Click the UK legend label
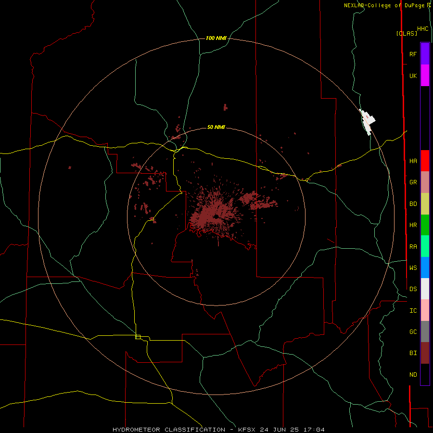 coord(413,76)
